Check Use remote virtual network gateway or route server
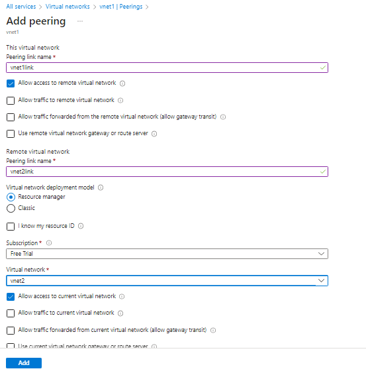This screenshot has width=366, height=375. pyautogui.click(x=11, y=134)
